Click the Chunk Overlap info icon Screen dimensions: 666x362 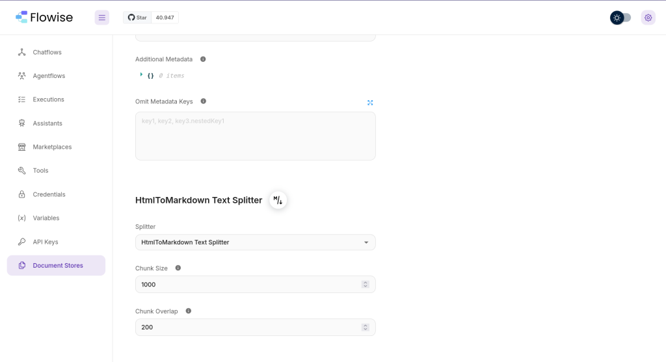189,311
